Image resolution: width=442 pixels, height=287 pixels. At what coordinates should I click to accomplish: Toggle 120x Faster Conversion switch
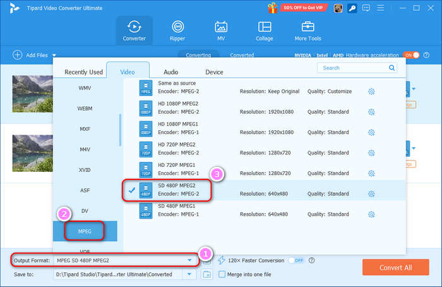(297, 260)
